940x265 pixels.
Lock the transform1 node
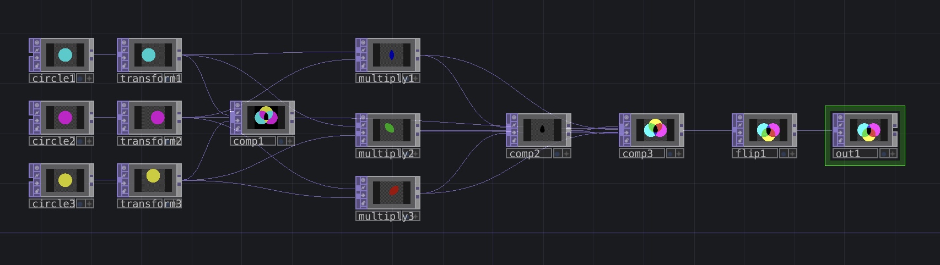[x=125, y=65]
